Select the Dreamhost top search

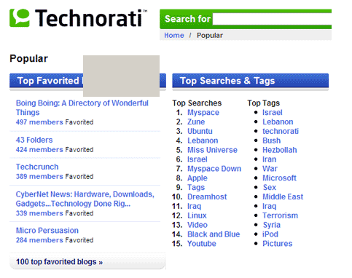coord(207,196)
